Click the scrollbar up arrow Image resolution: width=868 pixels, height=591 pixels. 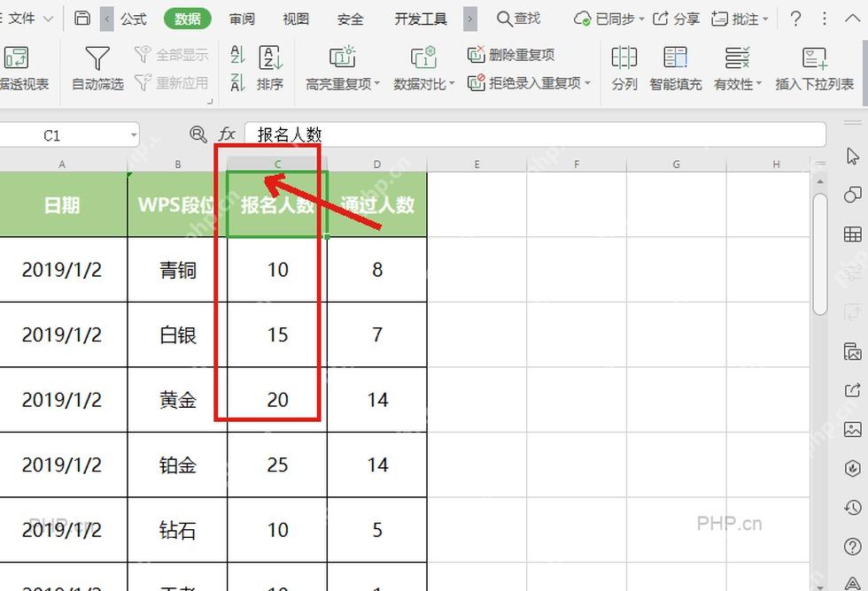point(820,181)
